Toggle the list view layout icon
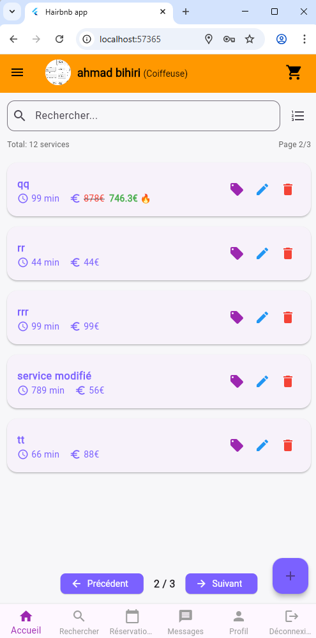316x638 pixels. 297,116
